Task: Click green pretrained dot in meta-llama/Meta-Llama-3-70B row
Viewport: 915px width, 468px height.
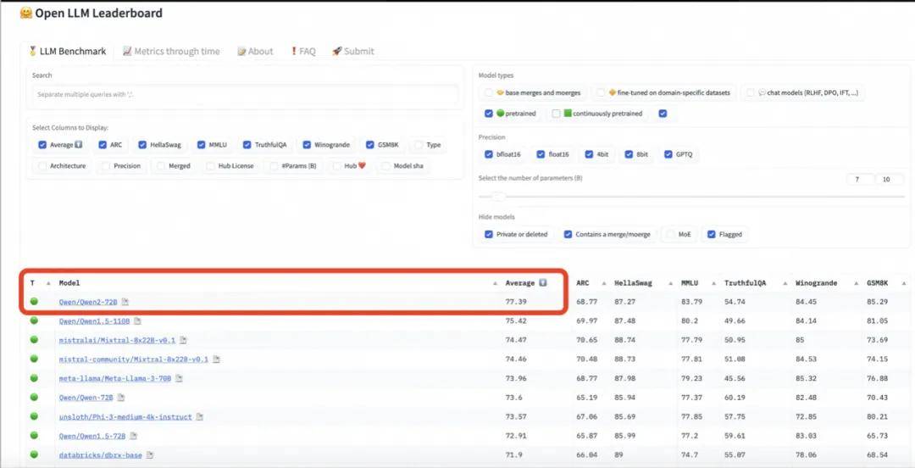Action: (x=34, y=378)
